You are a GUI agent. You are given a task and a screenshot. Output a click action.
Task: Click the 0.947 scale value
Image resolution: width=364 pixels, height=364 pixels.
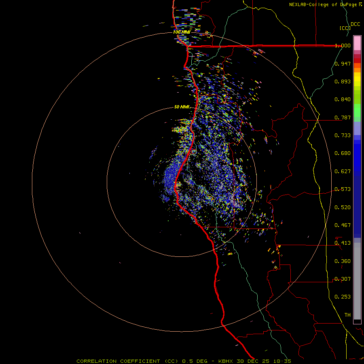click(343, 63)
